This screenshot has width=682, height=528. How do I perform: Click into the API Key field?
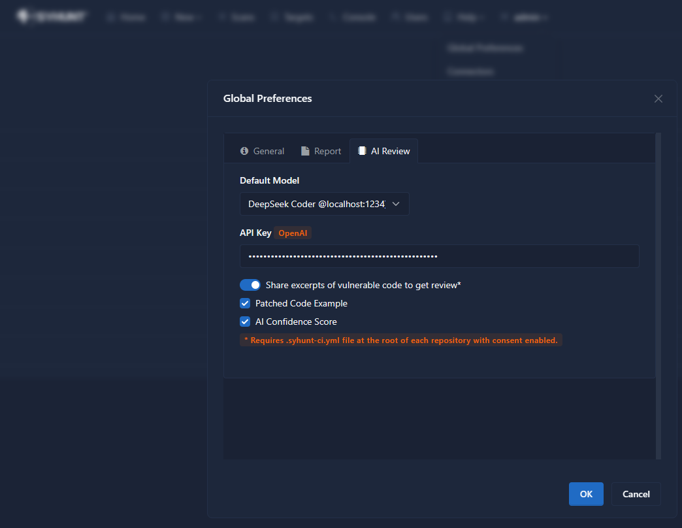[x=439, y=256]
